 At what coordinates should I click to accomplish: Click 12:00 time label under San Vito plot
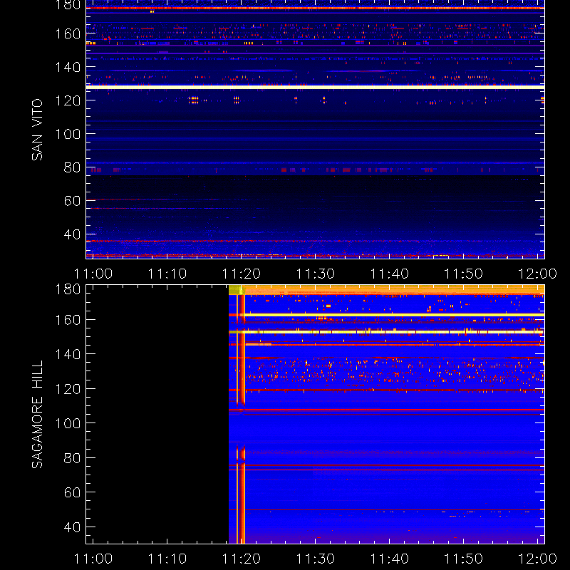coord(537,274)
